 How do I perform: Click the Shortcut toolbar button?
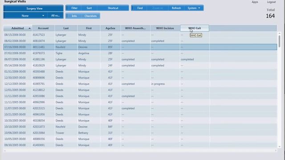(x=113, y=8)
